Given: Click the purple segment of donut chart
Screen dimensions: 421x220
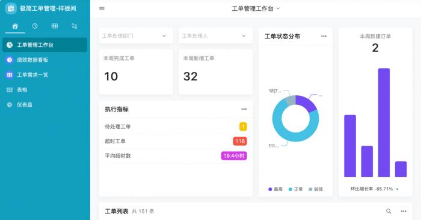Looking at the screenshot, I should click(x=307, y=103).
